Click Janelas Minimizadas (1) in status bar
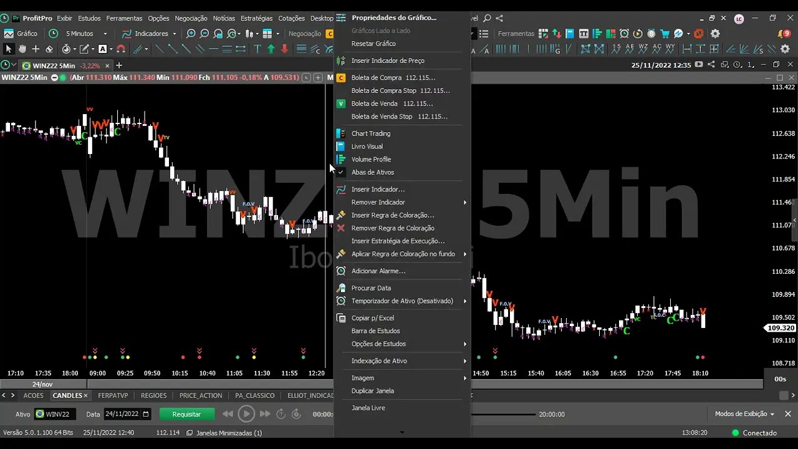798x449 pixels. 224,433
